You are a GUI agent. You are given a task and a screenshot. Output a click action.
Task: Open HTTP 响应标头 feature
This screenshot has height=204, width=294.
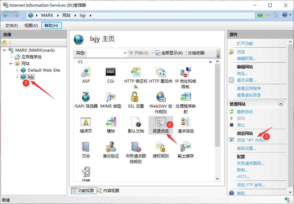coord(136,77)
